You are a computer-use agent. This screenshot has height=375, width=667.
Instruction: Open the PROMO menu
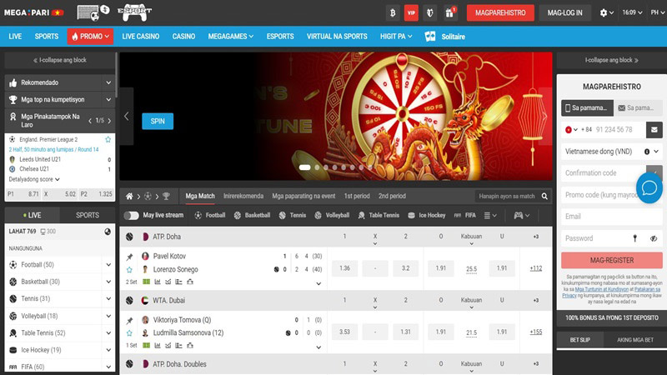[x=90, y=37]
